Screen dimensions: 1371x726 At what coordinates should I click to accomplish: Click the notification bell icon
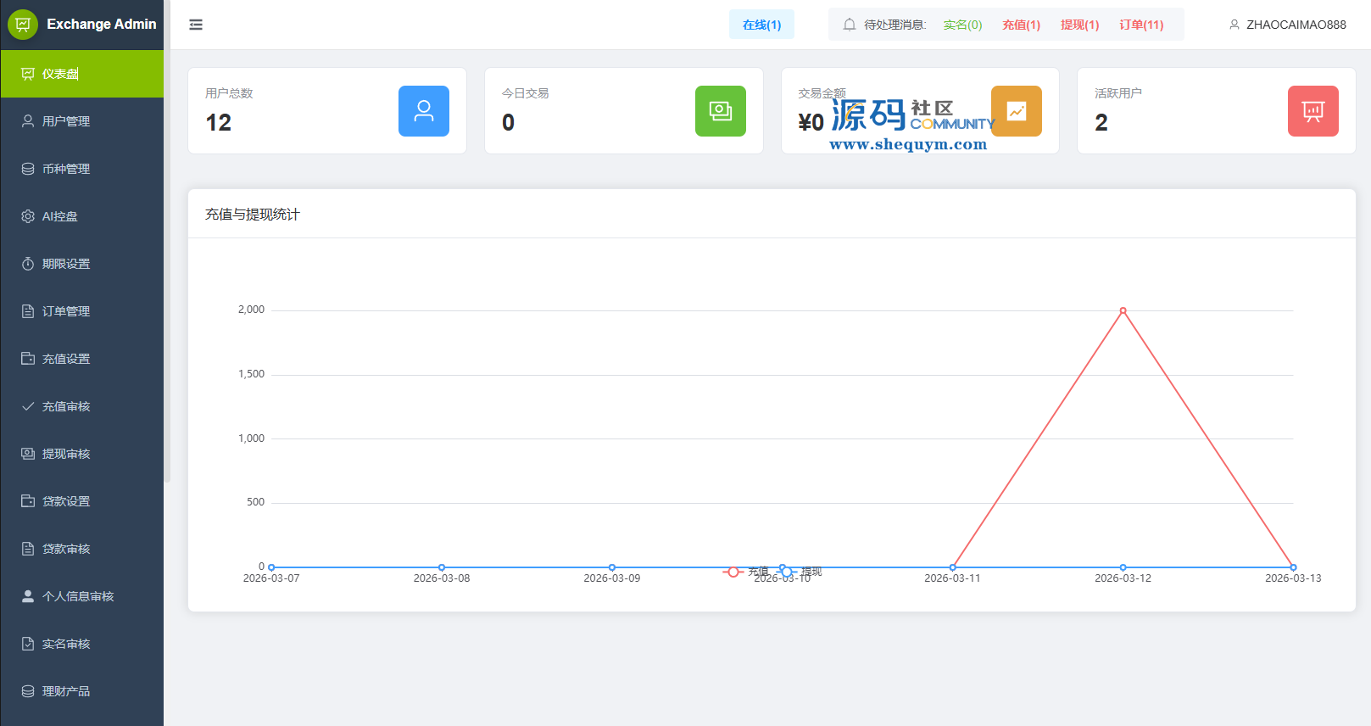(x=850, y=25)
